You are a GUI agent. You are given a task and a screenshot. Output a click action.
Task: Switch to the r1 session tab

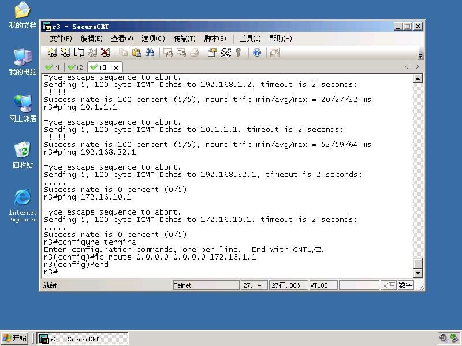[53, 67]
